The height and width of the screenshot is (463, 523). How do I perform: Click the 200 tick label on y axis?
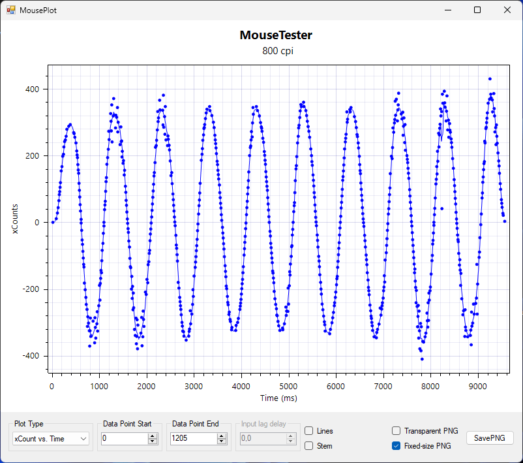coord(32,156)
